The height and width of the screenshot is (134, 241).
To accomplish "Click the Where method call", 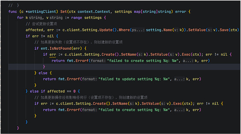I will pyautogui.click(x=124, y=30).
